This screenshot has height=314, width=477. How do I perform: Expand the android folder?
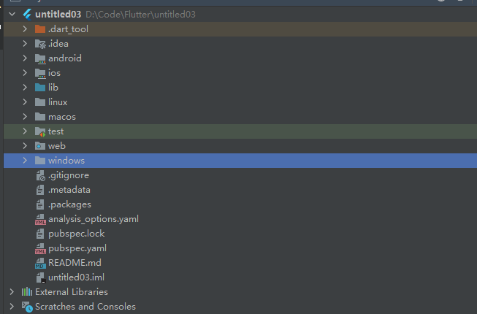[25, 58]
